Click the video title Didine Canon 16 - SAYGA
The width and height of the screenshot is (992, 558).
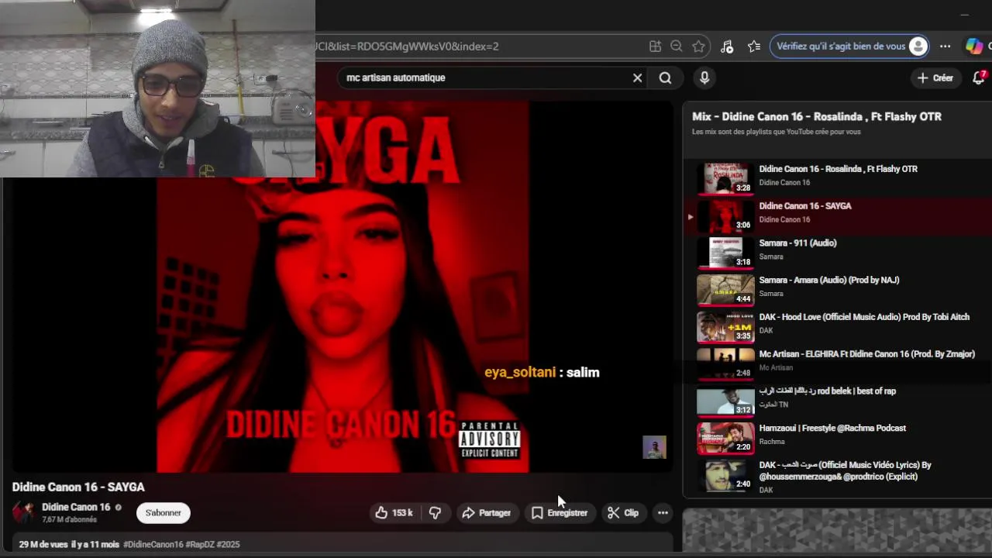pyautogui.click(x=78, y=487)
